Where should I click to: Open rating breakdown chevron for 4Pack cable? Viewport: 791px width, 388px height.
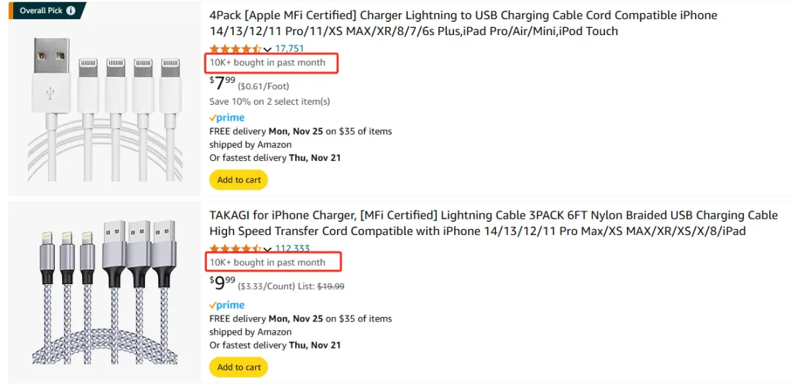tap(267, 50)
